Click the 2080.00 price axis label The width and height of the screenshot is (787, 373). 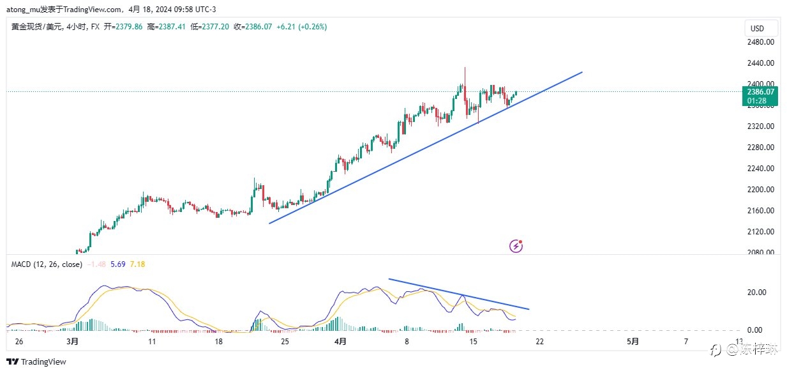tap(760, 252)
